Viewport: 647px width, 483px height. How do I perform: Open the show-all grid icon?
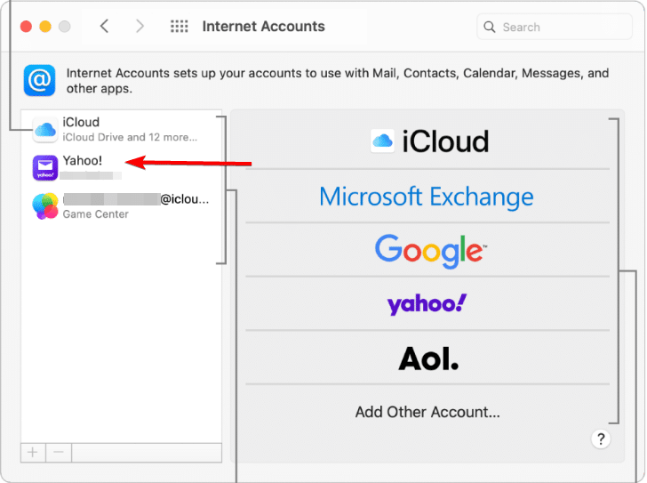(179, 27)
